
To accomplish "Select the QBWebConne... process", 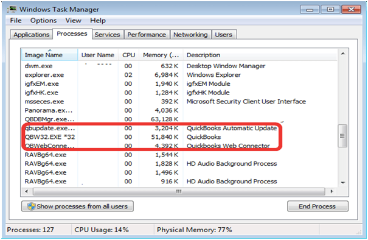I will (x=179, y=146).
